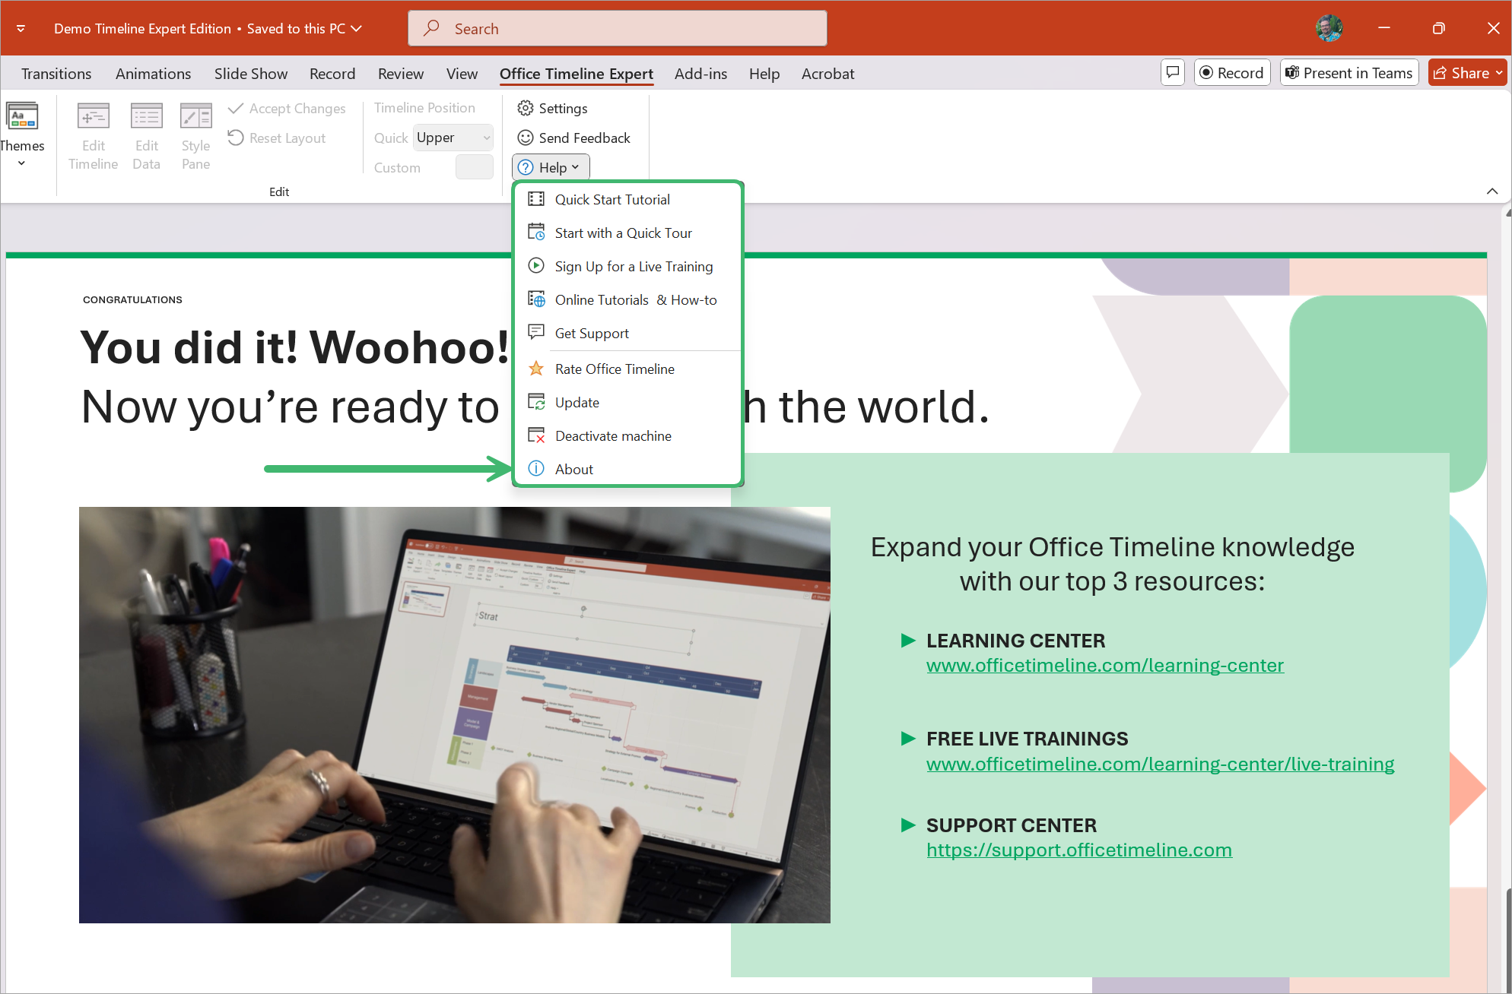Open the View tab
The width and height of the screenshot is (1512, 994).
(x=462, y=74)
